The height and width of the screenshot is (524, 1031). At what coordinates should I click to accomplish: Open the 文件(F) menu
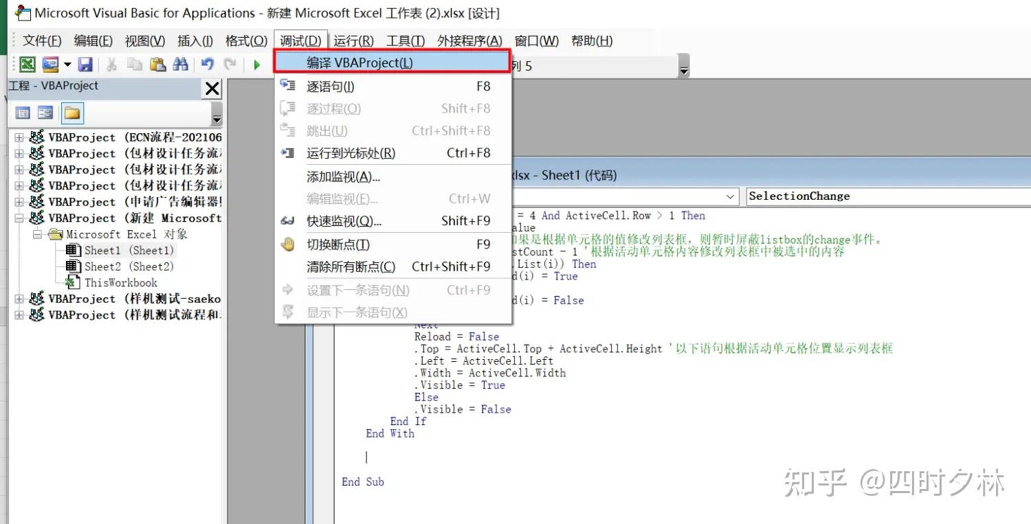[x=42, y=41]
